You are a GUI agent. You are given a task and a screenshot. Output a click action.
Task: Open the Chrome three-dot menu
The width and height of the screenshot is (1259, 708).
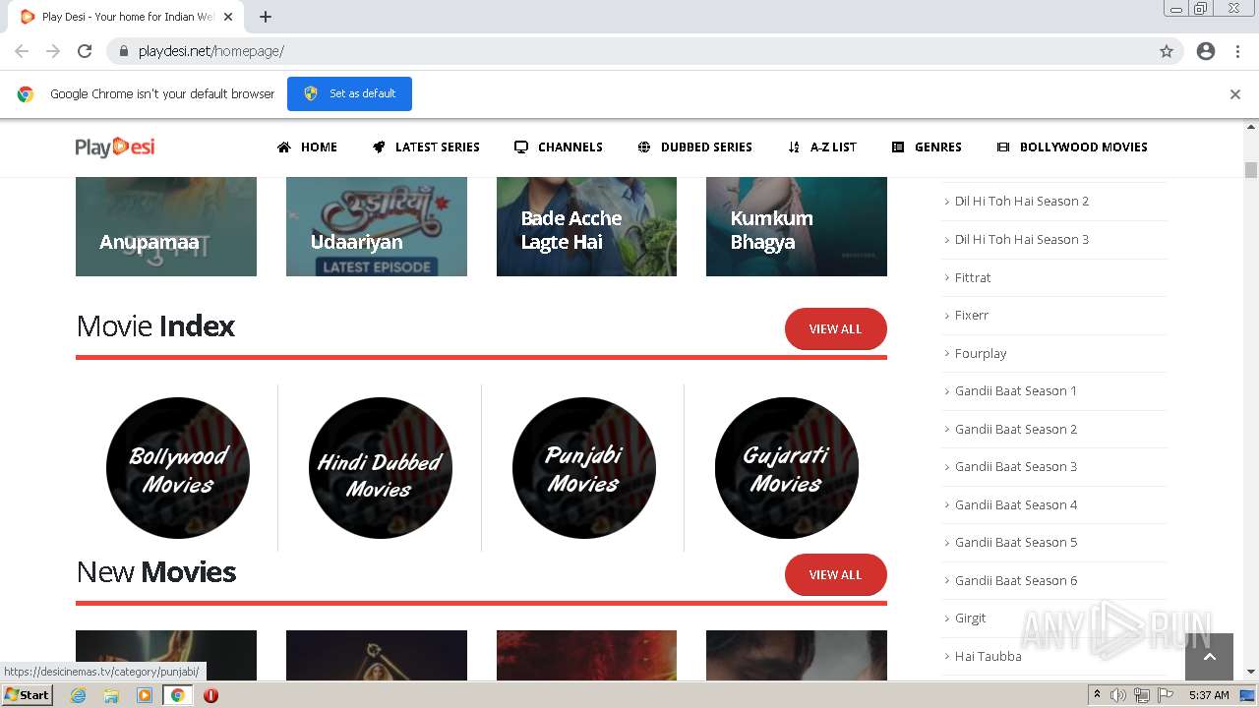pyautogui.click(x=1237, y=51)
